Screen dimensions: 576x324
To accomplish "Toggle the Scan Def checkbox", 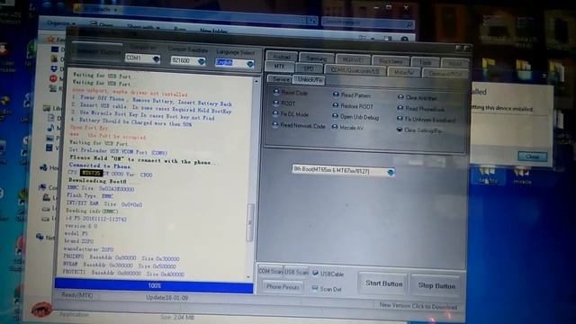I will click(327, 289).
